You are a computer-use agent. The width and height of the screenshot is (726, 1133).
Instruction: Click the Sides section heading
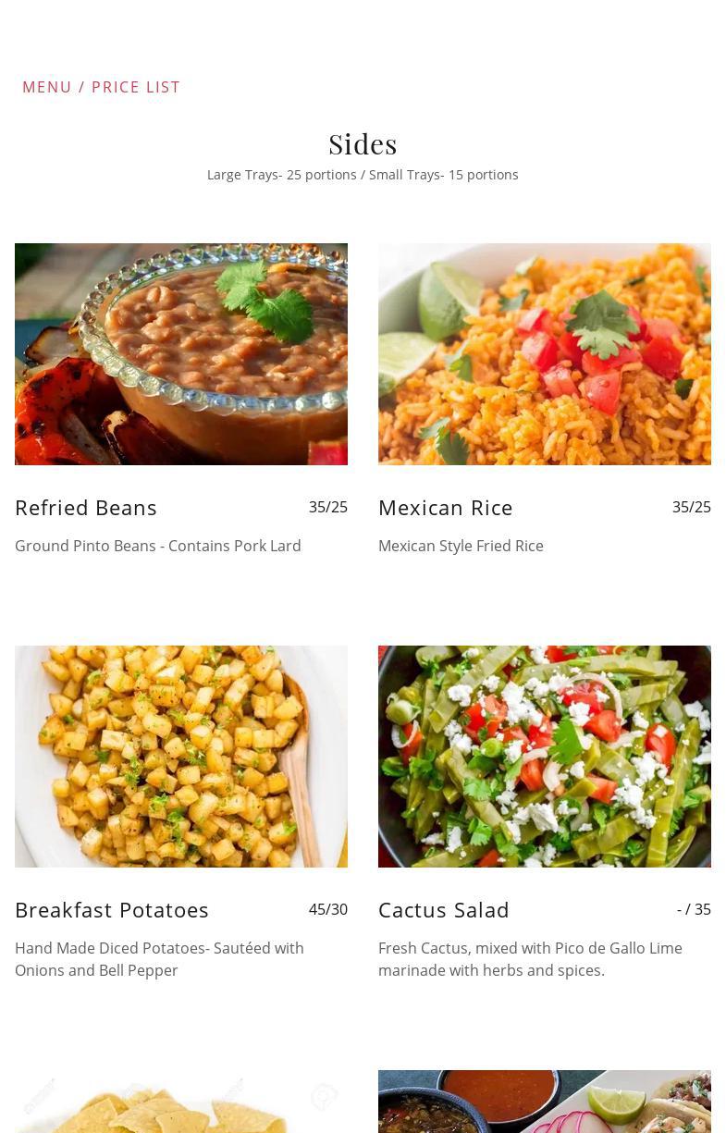(363, 144)
